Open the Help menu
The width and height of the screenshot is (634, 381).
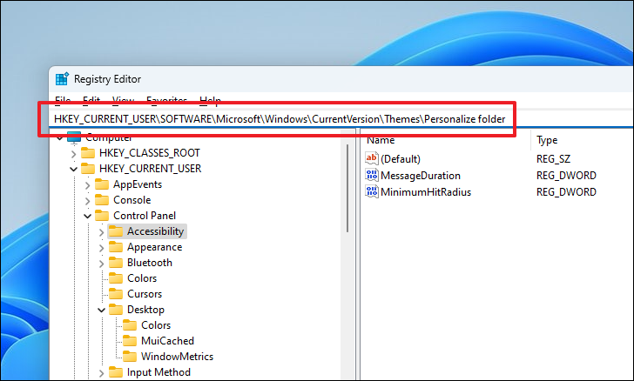(x=210, y=99)
